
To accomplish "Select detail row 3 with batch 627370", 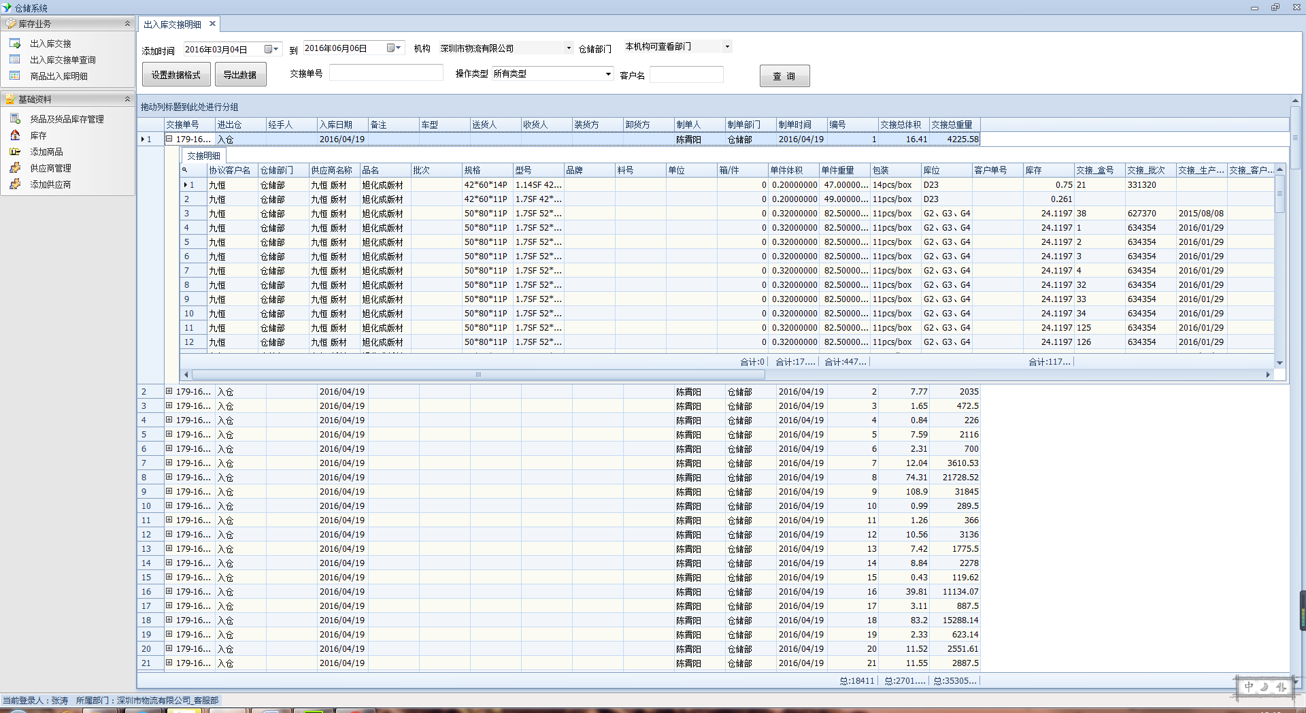I will [726, 214].
